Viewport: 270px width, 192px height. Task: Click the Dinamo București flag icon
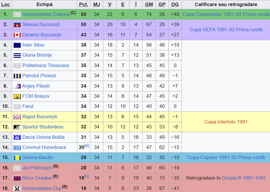tap(17, 35)
